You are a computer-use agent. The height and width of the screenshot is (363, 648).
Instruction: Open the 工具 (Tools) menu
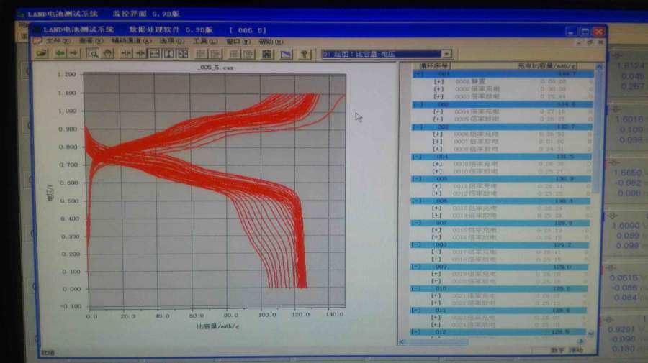(205, 41)
